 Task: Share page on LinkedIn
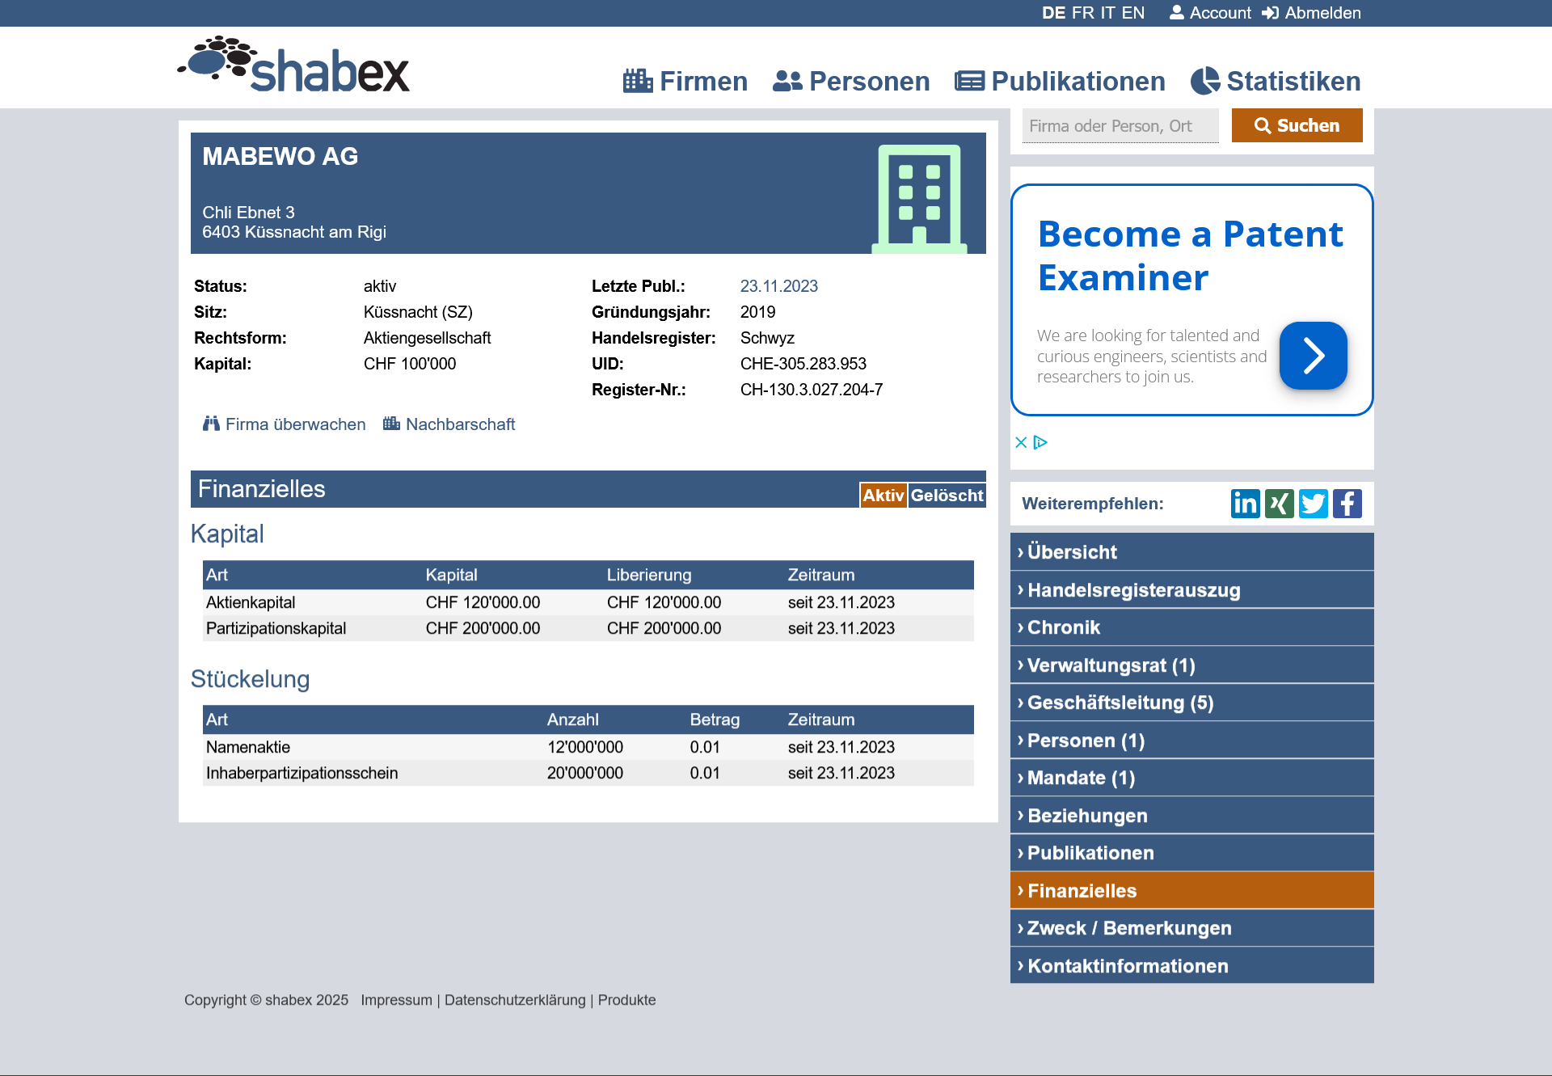click(x=1245, y=504)
